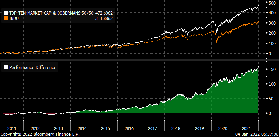Click the white Performance Difference legend swatch
The image size is (279, 137).
pyautogui.click(x=6, y=68)
